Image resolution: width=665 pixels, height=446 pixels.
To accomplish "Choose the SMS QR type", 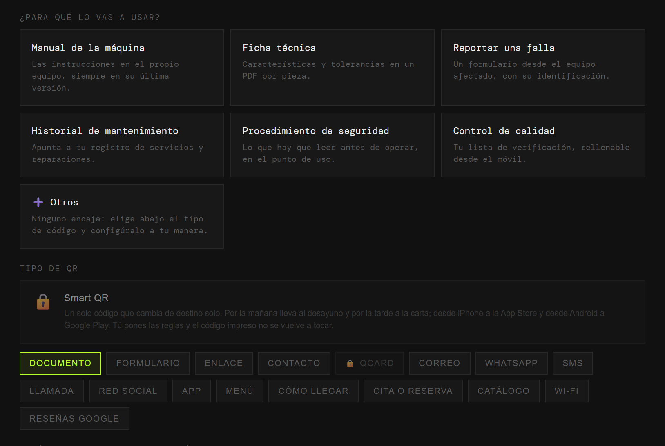I will pyautogui.click(x=573, y=363).
